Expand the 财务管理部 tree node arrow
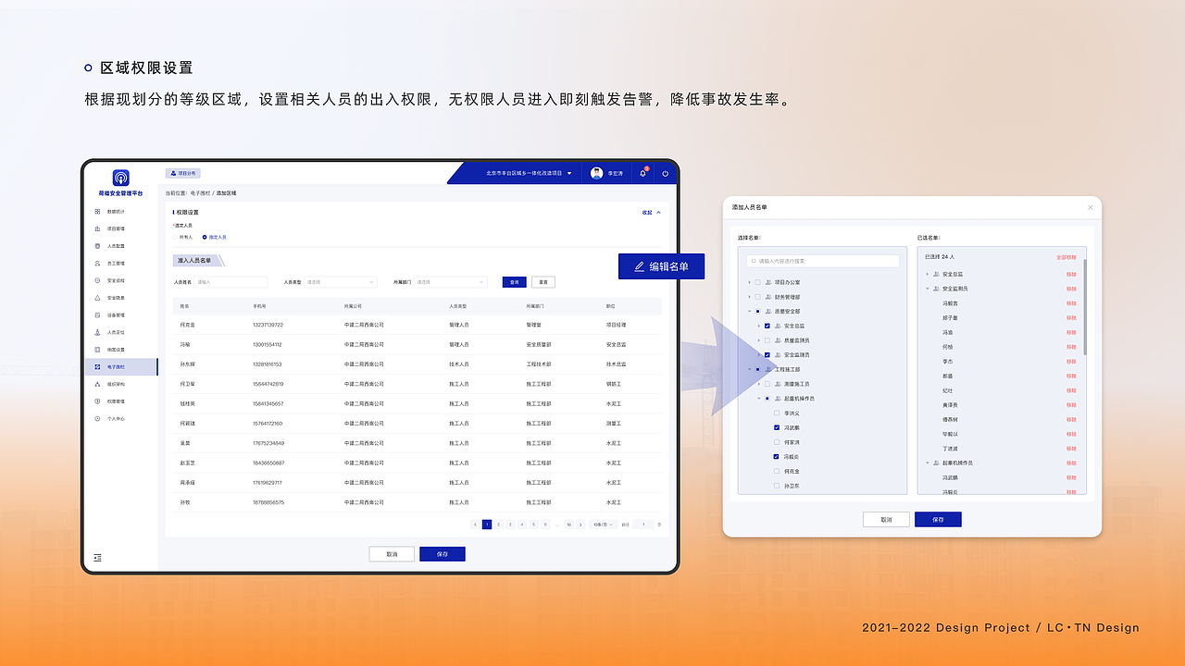This screenshot has width=1185, height=666. point(749,297)
